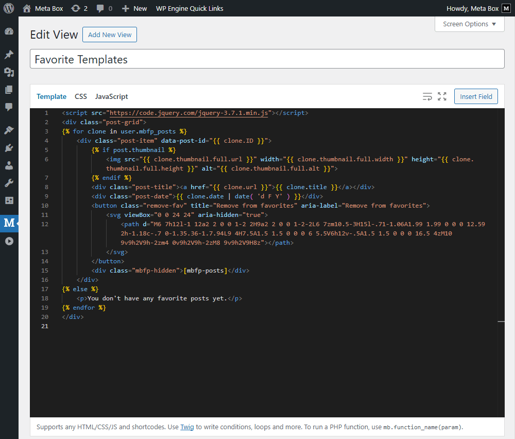
Task: Open the updates icon showing 2 updates
Action: coord(79,8)
